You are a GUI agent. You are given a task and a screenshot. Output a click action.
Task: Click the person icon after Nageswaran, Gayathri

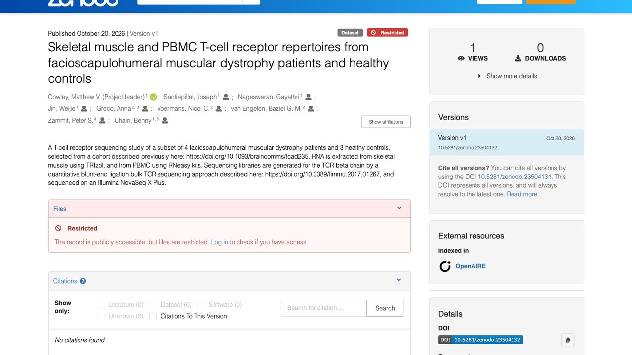309,97
